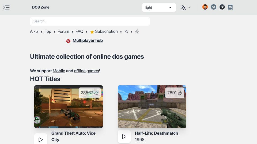Click the Half-Life: Deathmatch title
257x144 pixels.
tap(156, 133)
